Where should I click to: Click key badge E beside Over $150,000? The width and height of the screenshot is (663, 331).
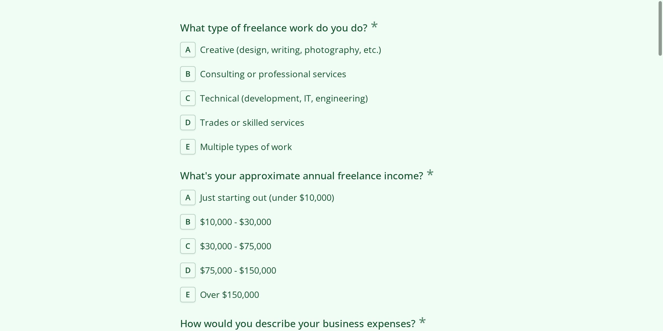188,295
